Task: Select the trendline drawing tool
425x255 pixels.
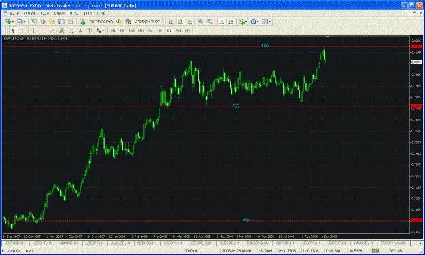Action: (52, 31)
